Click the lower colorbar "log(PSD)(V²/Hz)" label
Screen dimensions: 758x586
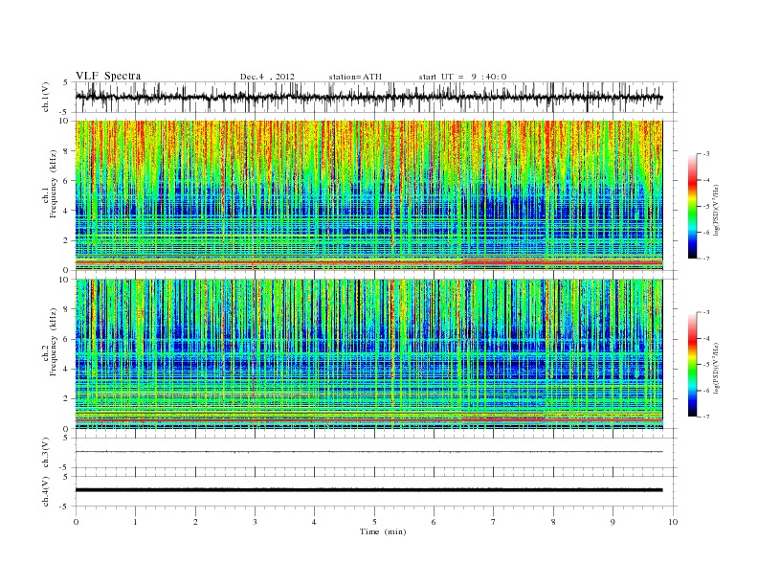718,369
